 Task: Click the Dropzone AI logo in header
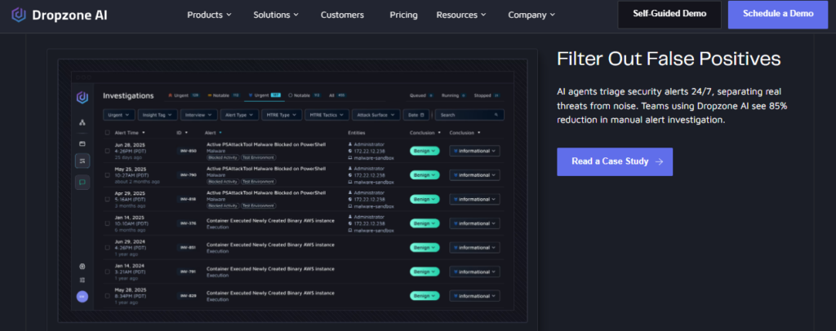coord(59,15)
